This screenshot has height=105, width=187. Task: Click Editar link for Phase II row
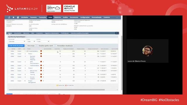click(x=12, y=68)
